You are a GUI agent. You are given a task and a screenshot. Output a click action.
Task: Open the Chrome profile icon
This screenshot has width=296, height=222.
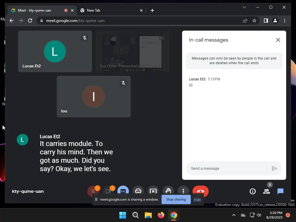(x=275, y=21)
